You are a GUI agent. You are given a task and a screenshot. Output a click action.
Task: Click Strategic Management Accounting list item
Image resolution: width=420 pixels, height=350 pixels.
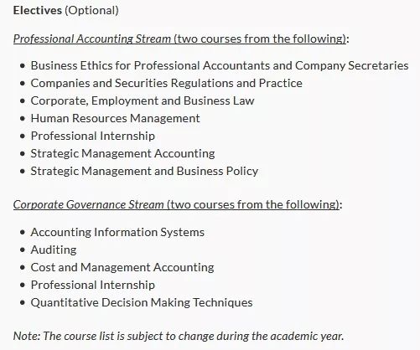[122, 153]
